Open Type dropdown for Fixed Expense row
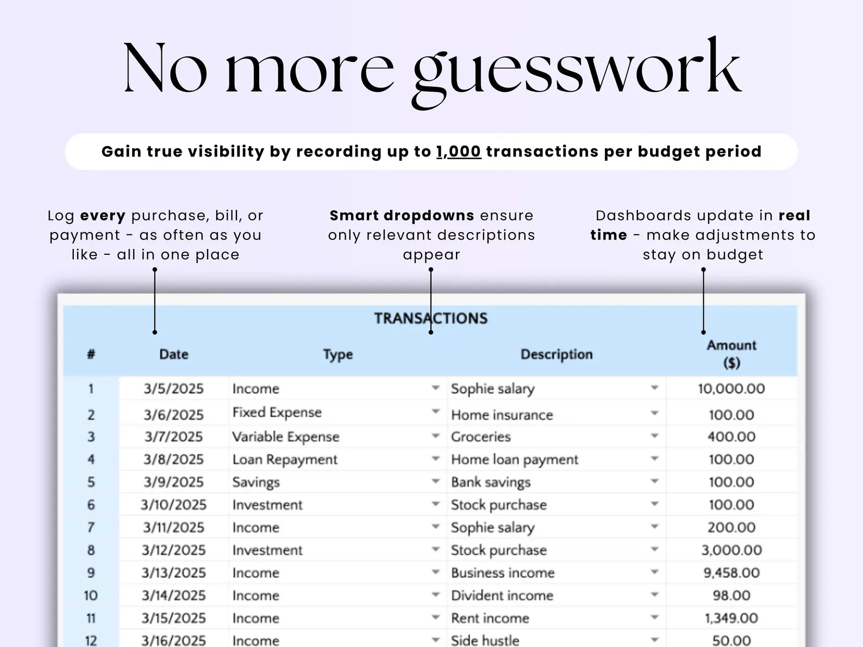Viewport: 863px width, 647px height. pos(435,412)
